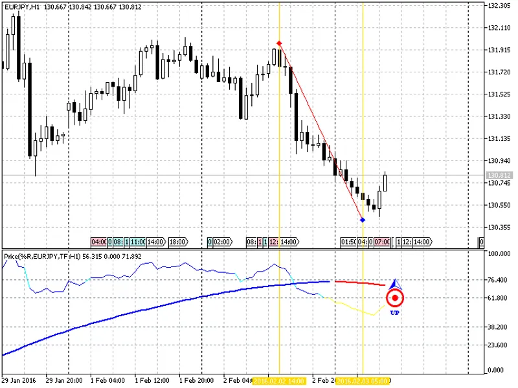This screenshot has width=518, height=388.
Task: Select the thick red indicator line segment
Action: pos(360,283)
